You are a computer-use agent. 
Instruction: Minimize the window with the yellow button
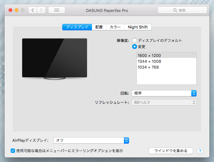point(17,10)
